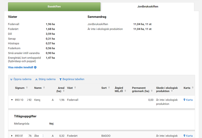Click the 'Öppna raderna' double-chevron link
The image size is (202, 138).
[x=11, y=79]
